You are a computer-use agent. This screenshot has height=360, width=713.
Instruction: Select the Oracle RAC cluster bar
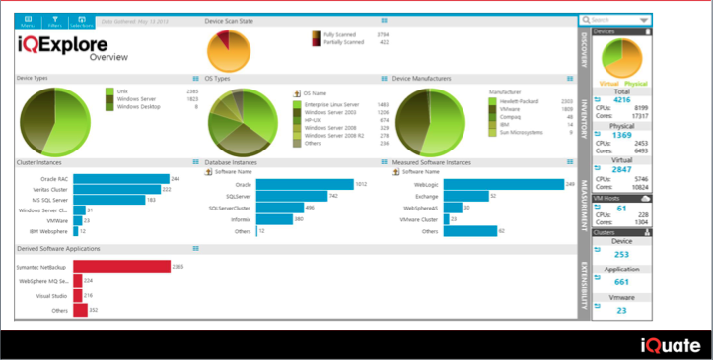121,179
